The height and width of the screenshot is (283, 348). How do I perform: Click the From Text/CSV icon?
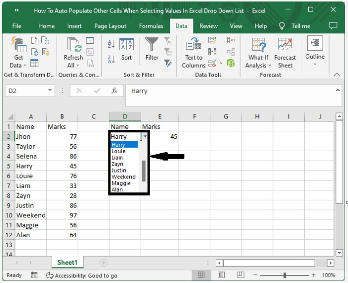tap(35, 41)
